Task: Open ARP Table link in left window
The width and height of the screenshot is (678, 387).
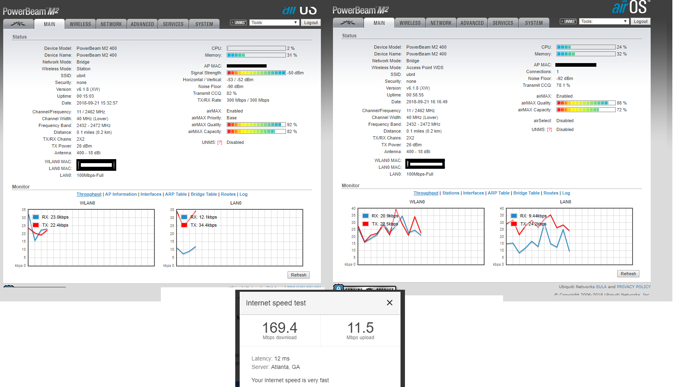Action: click(176, 194)
